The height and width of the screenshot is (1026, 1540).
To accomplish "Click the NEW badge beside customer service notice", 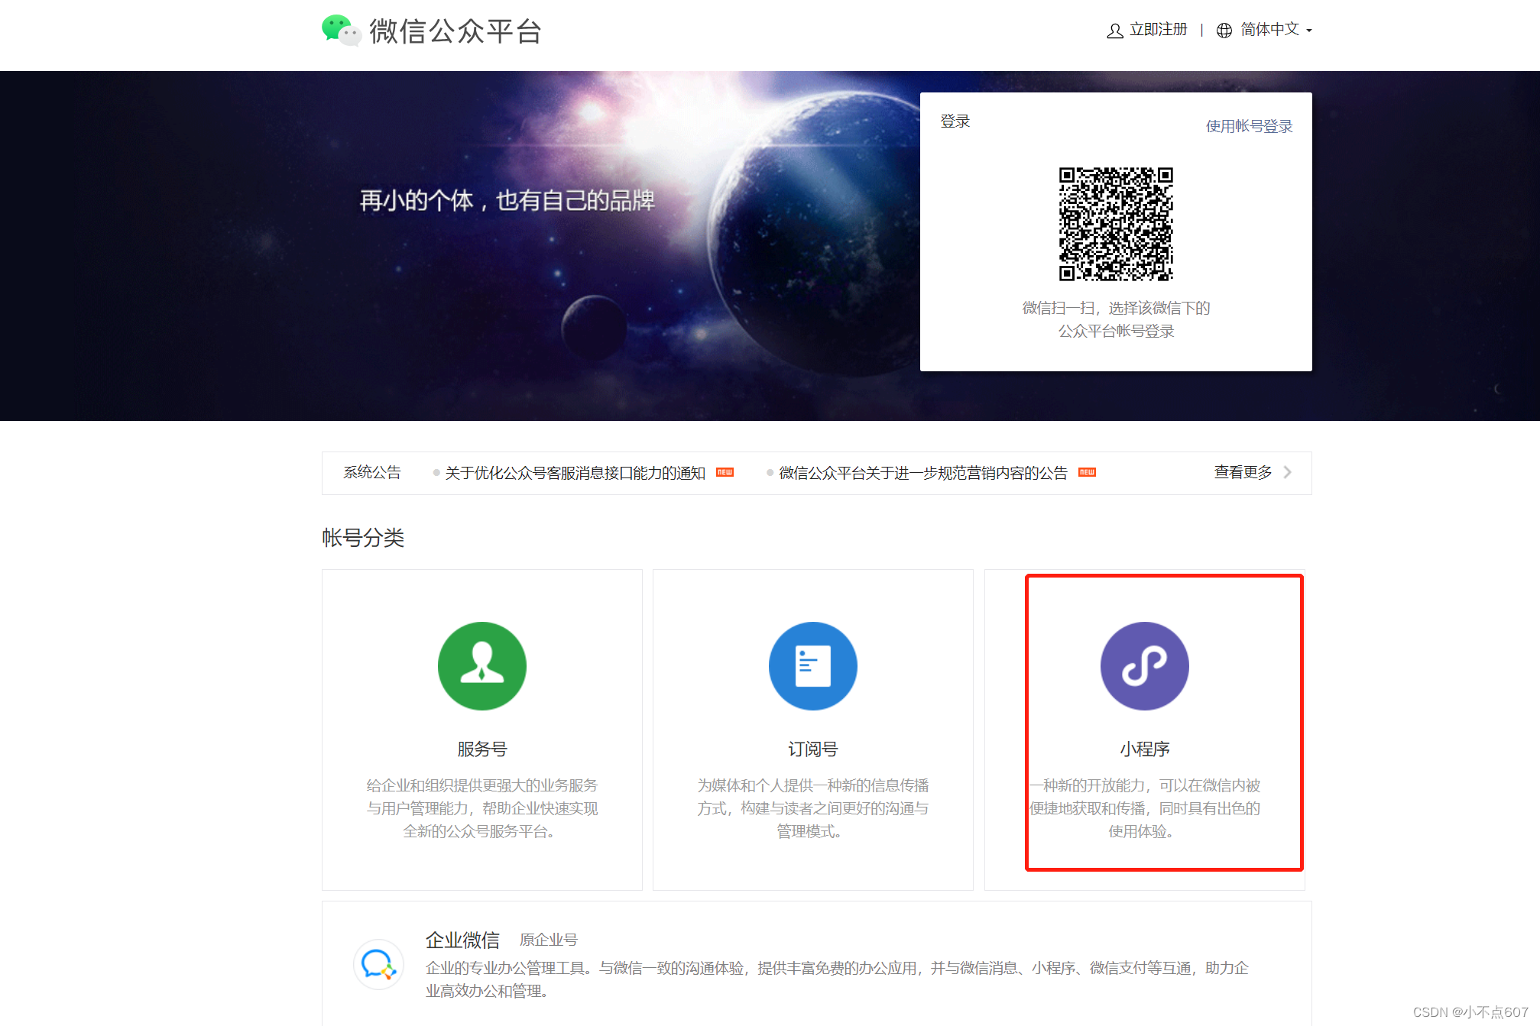I will [x=724, y=472].
